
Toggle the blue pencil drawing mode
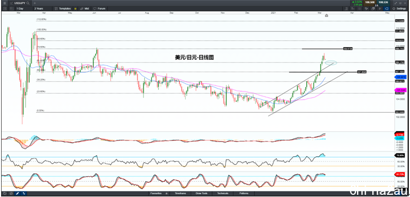coord(17,194)
